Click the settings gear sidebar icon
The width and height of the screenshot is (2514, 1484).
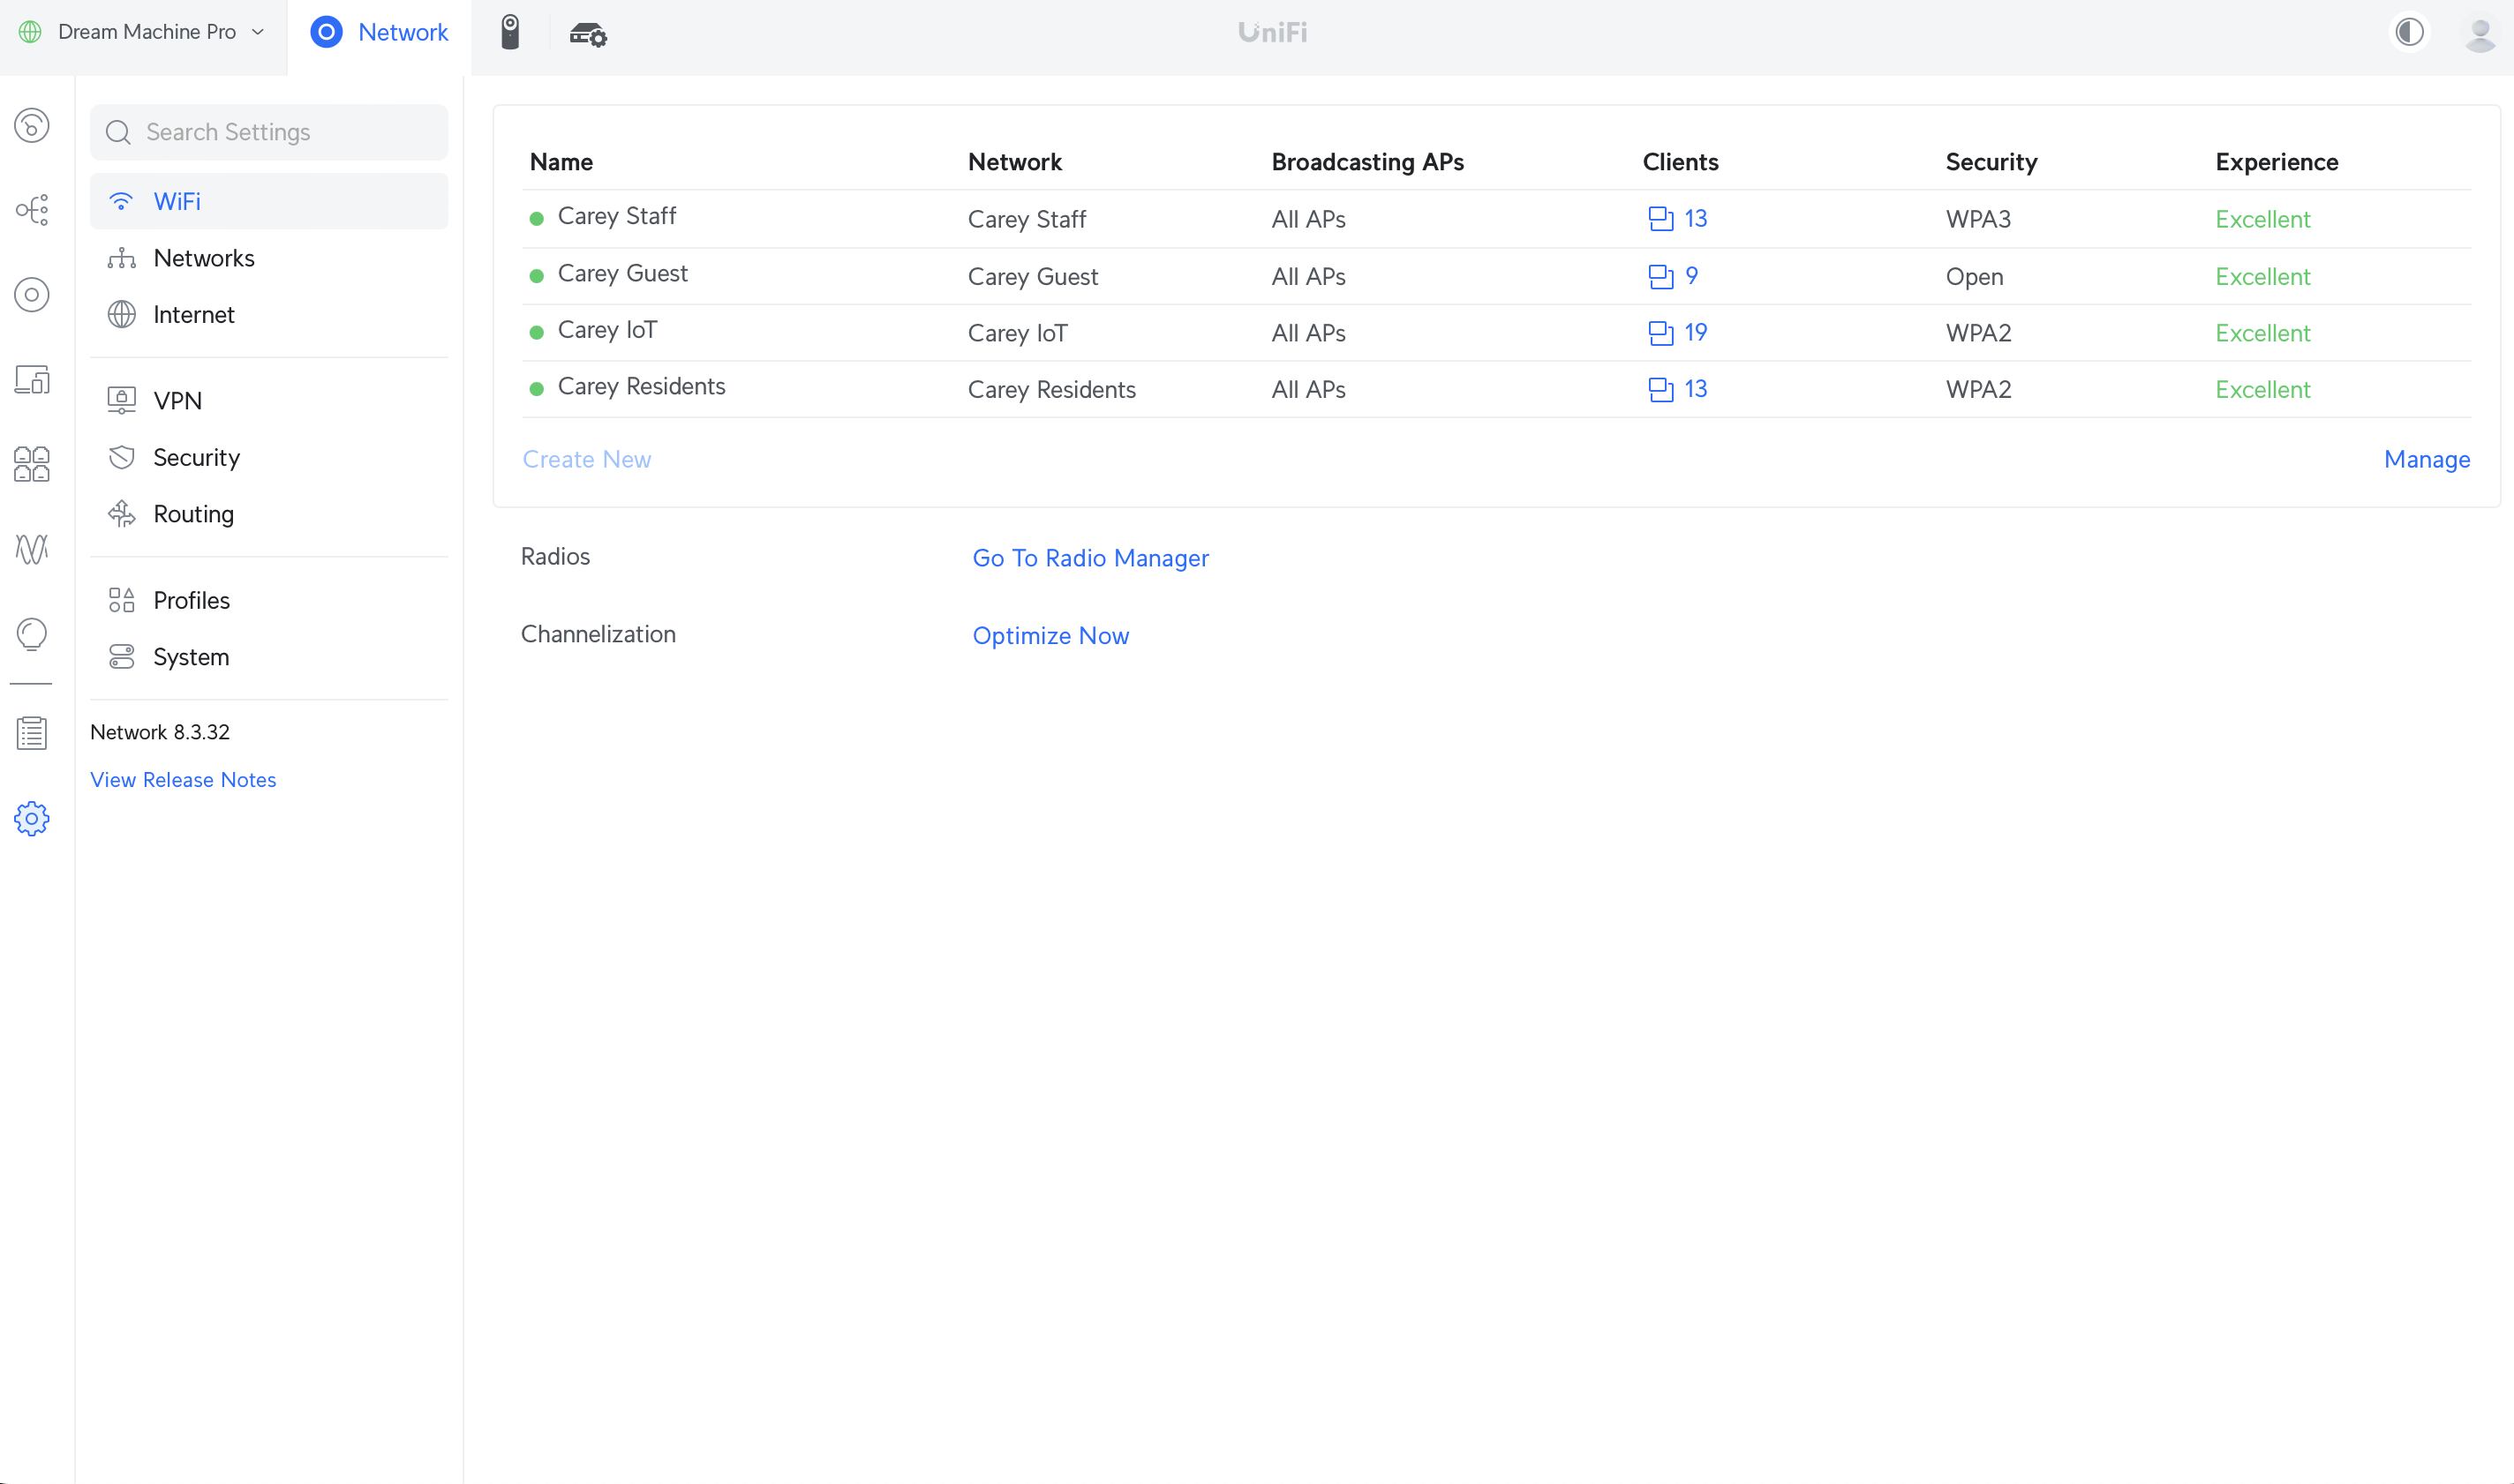click(32, 819)
